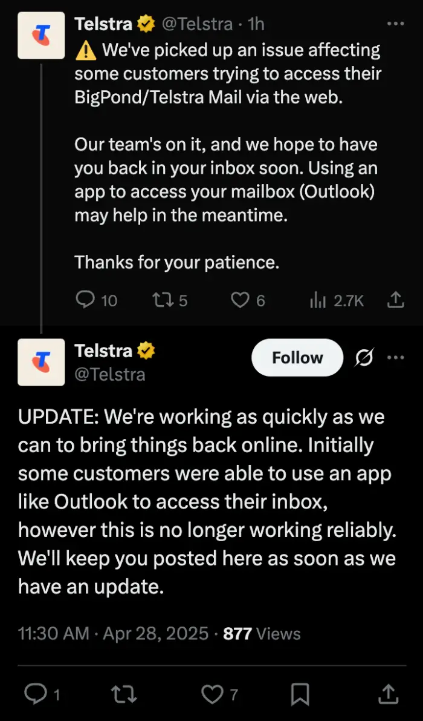This screenshot has height=721, width=423.
Task: Click the 877 Views count
Action: click(x=262, y=634)
